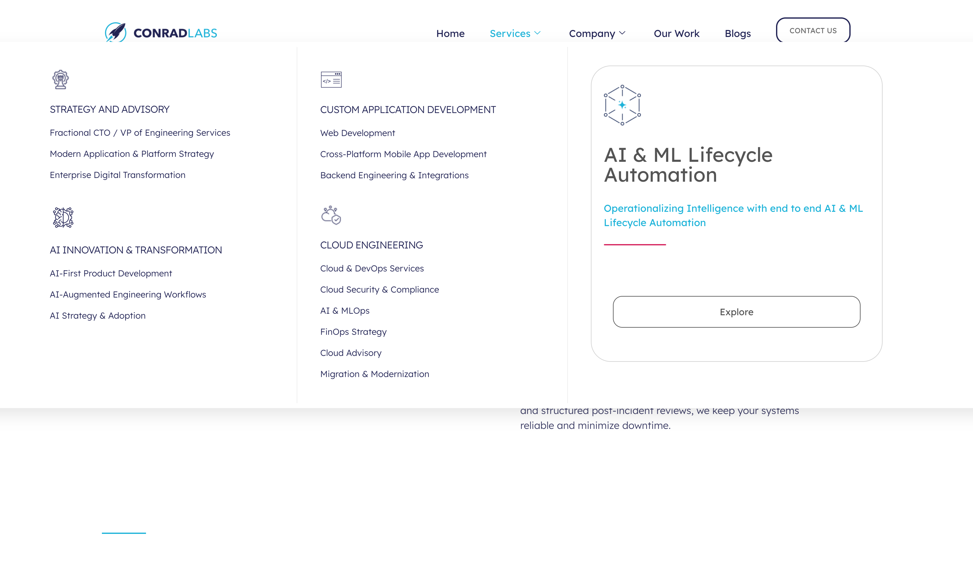This screenshot has width=973, height=564.
Task: Open Fractional CTO / VP of Engineering Services
Action: (x=140, y=133)
